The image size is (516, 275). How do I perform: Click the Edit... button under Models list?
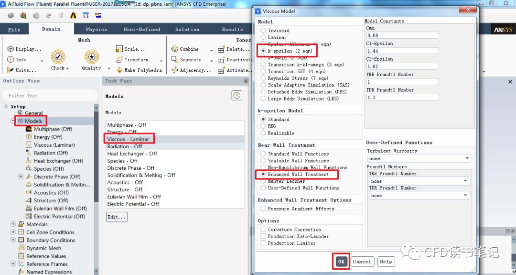117,217
